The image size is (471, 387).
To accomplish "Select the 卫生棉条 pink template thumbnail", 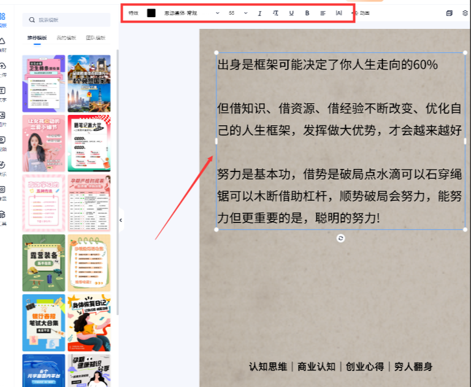I will [x=44, y=84].
